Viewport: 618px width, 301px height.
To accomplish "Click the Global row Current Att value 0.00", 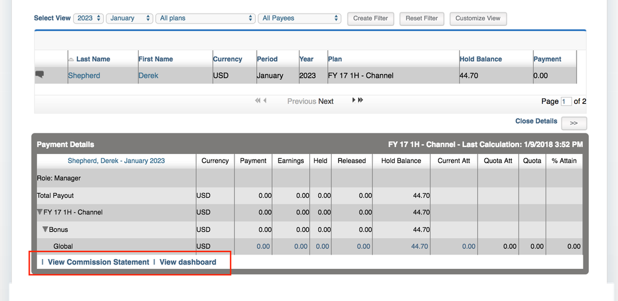I will point(469,246).
